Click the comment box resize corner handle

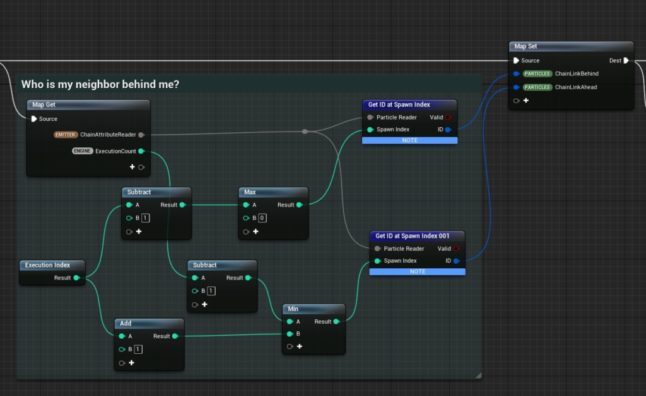(x=478, y=375)
